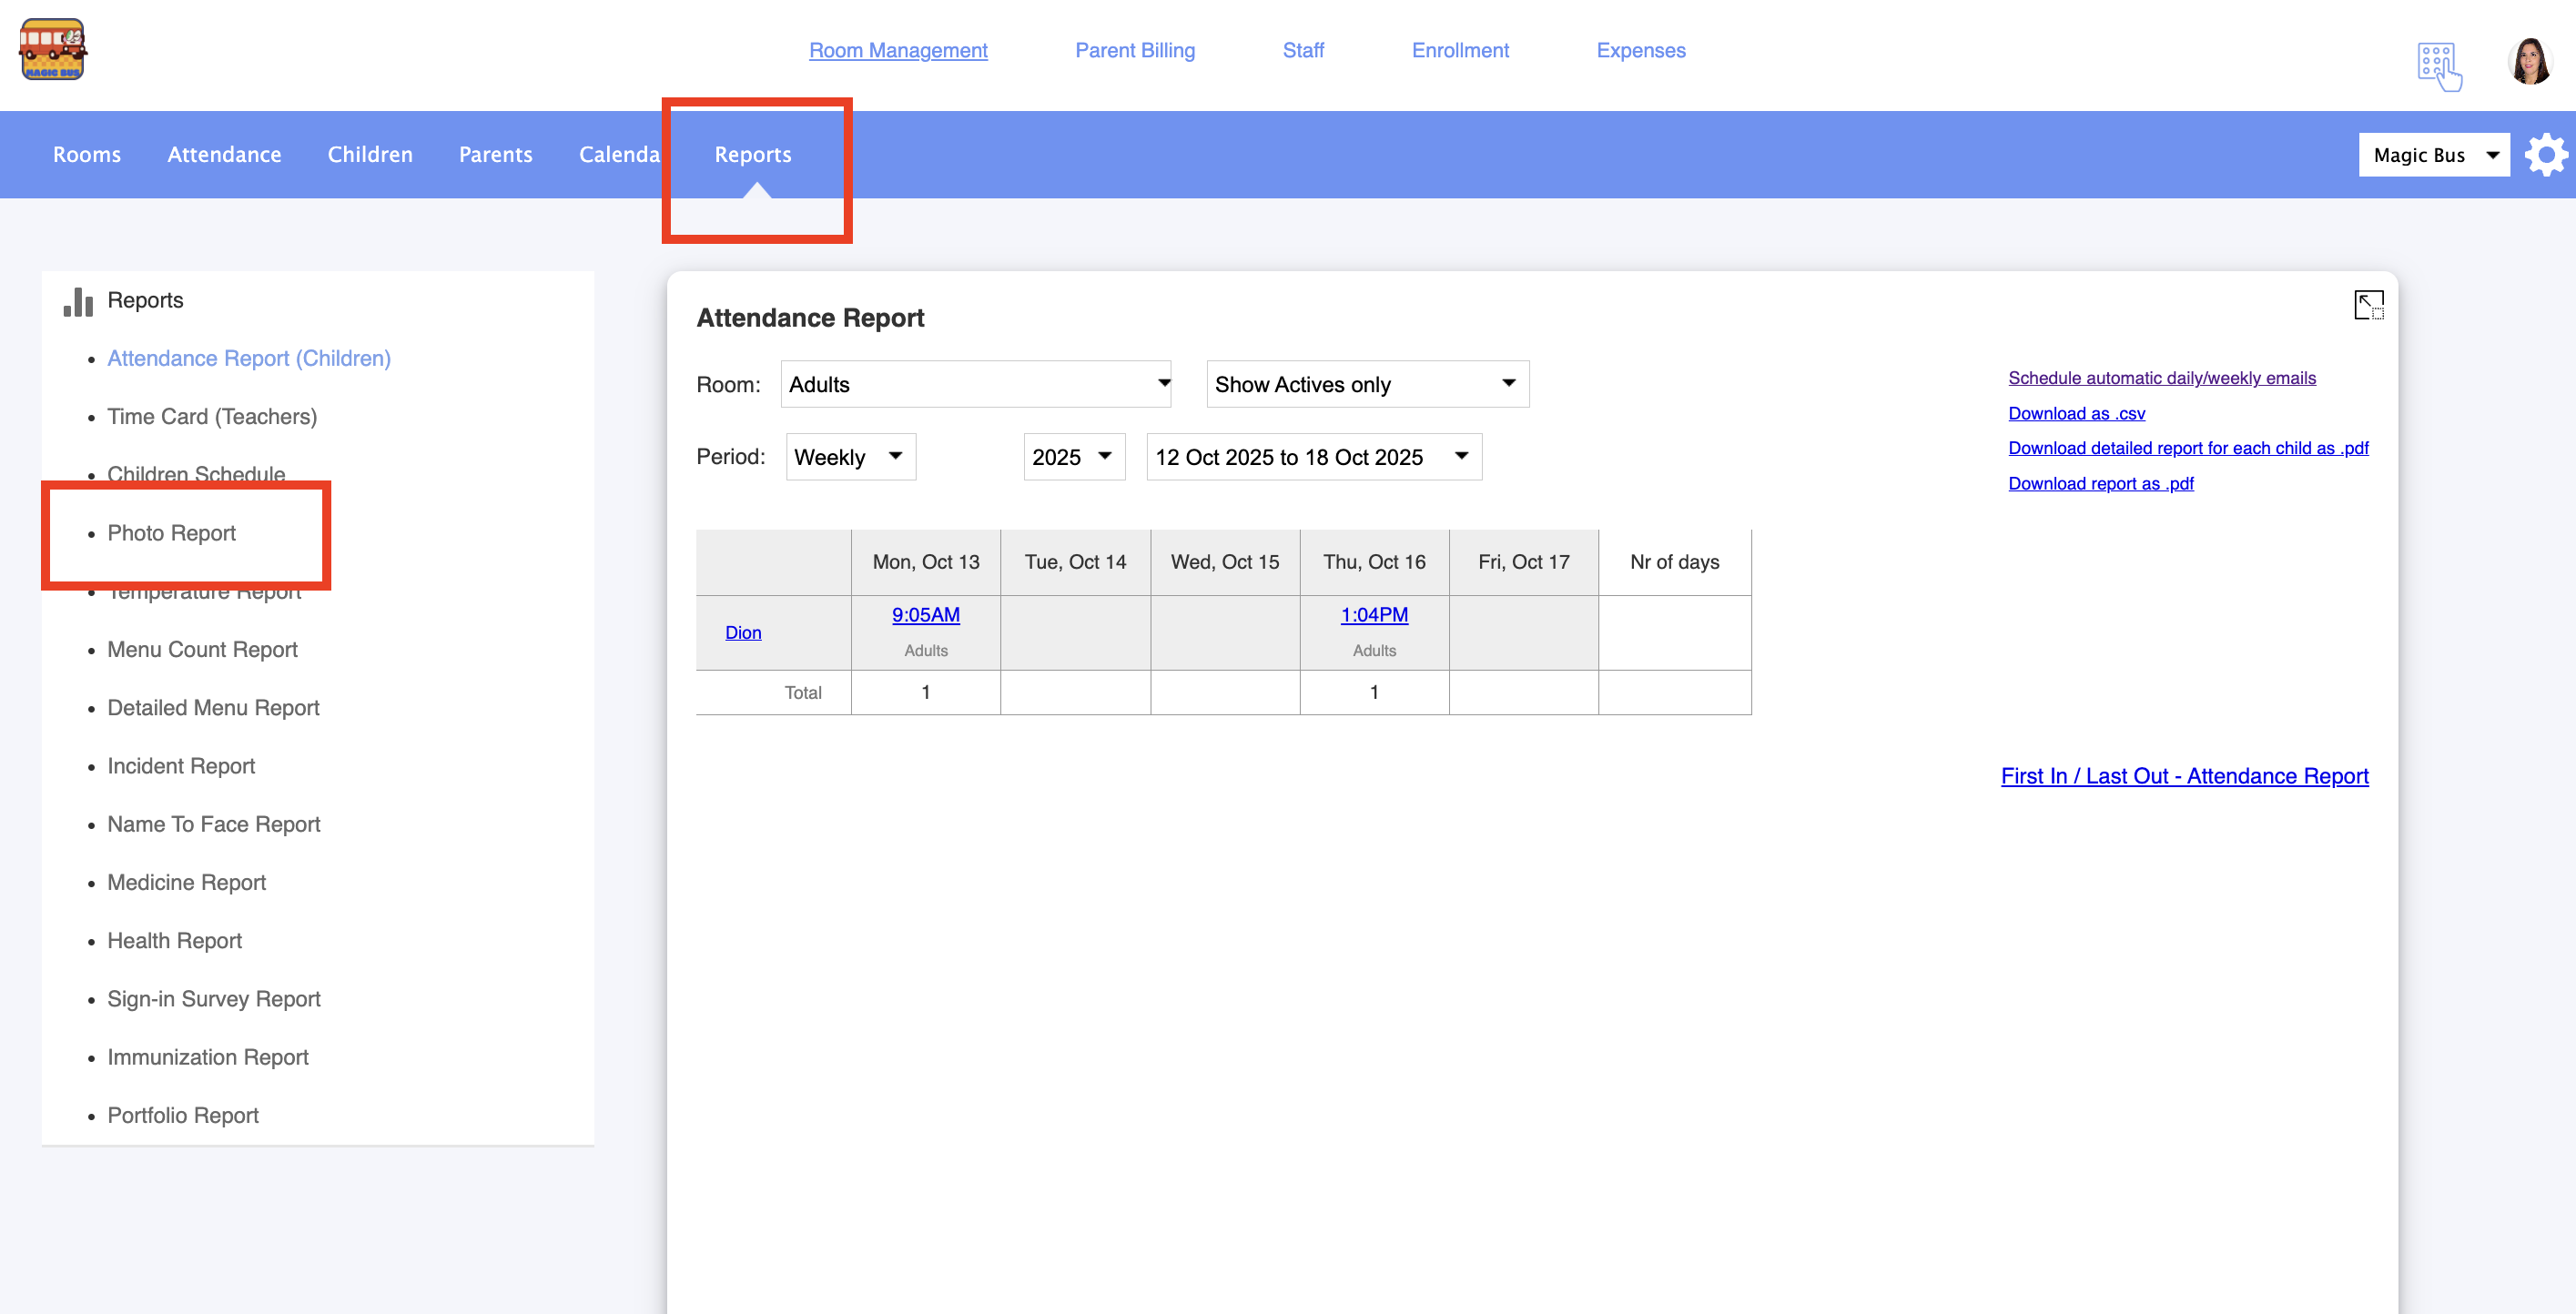Click Dion's 9:05AM Monday entry
2576x1314 pixels.
925,615
